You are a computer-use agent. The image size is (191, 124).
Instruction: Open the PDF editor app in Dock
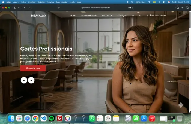point(152,118)
